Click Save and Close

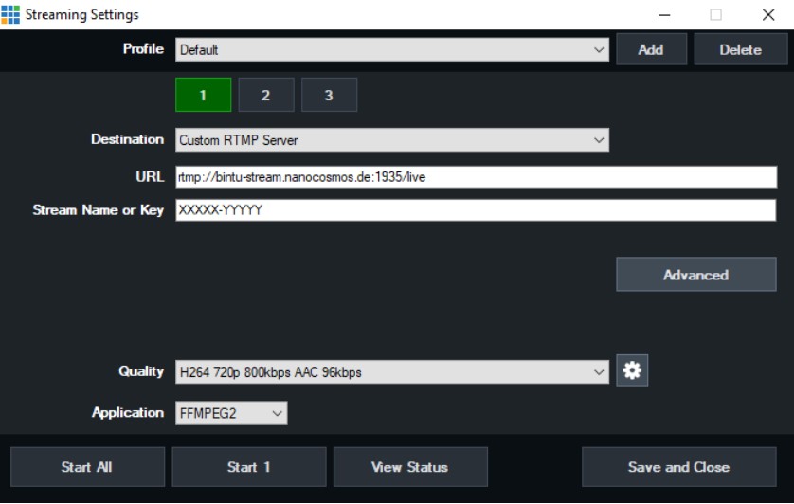[678, 467]
